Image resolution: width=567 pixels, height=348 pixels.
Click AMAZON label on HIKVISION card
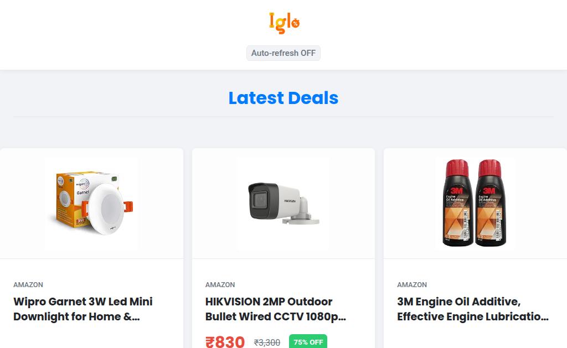(220, 285)
